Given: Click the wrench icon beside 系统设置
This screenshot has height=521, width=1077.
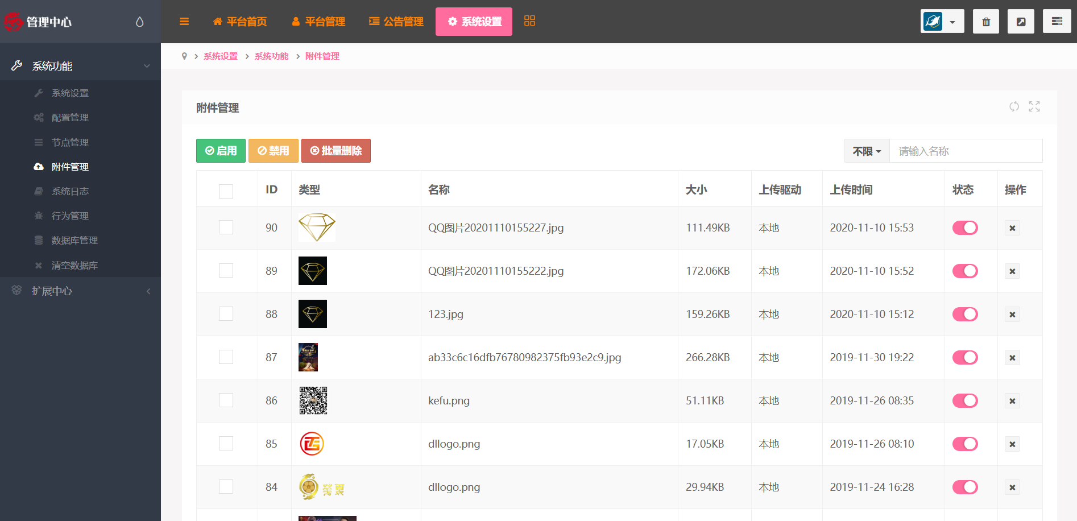Looking at the screenshot, I should tap(39, 93).
